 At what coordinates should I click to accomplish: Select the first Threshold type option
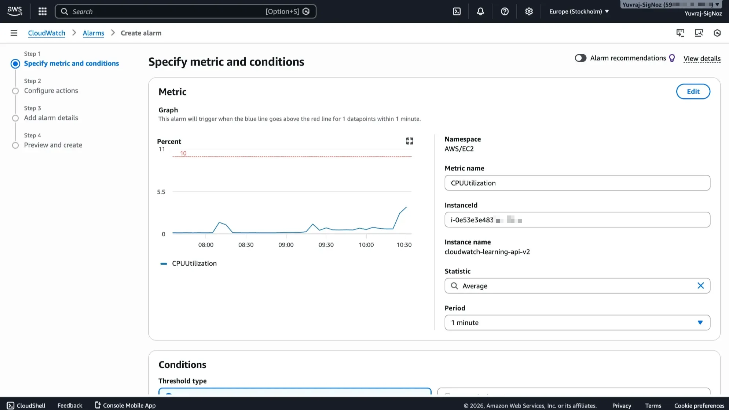(169, 395)
